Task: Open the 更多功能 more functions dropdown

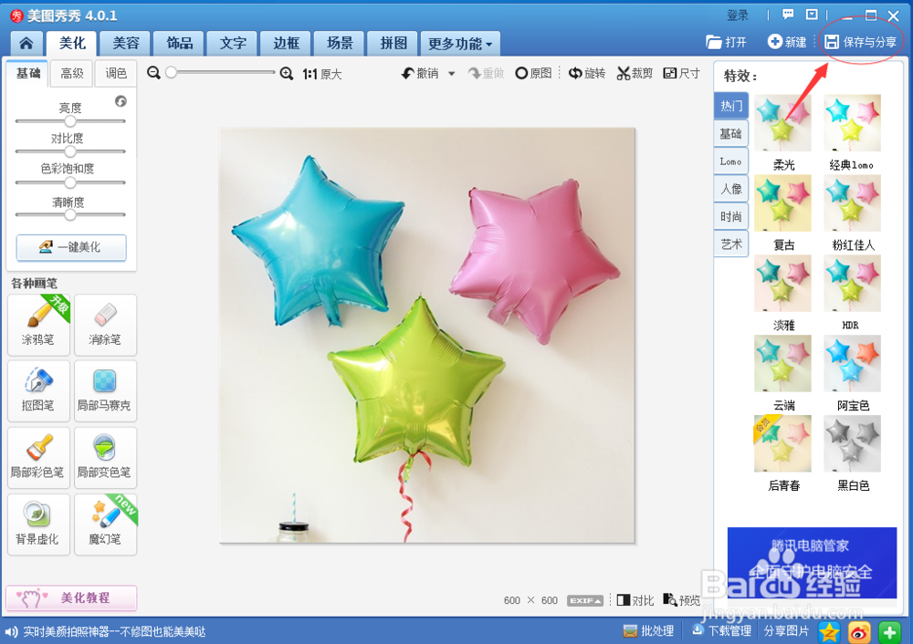Action: tap(460, 44)
